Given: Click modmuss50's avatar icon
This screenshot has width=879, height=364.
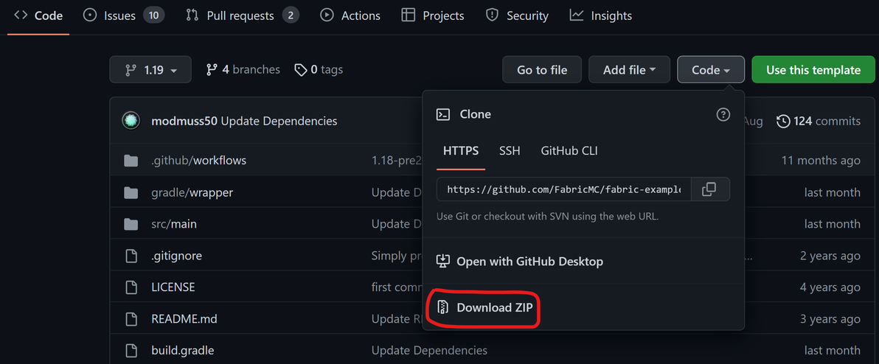Looking at the screenshot, I should (x=131, y=121).
